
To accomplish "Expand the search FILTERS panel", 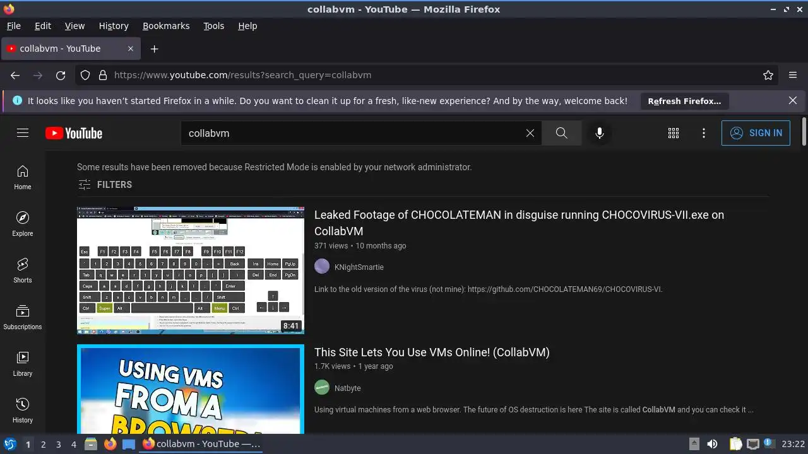I will [x=105, y=185].
